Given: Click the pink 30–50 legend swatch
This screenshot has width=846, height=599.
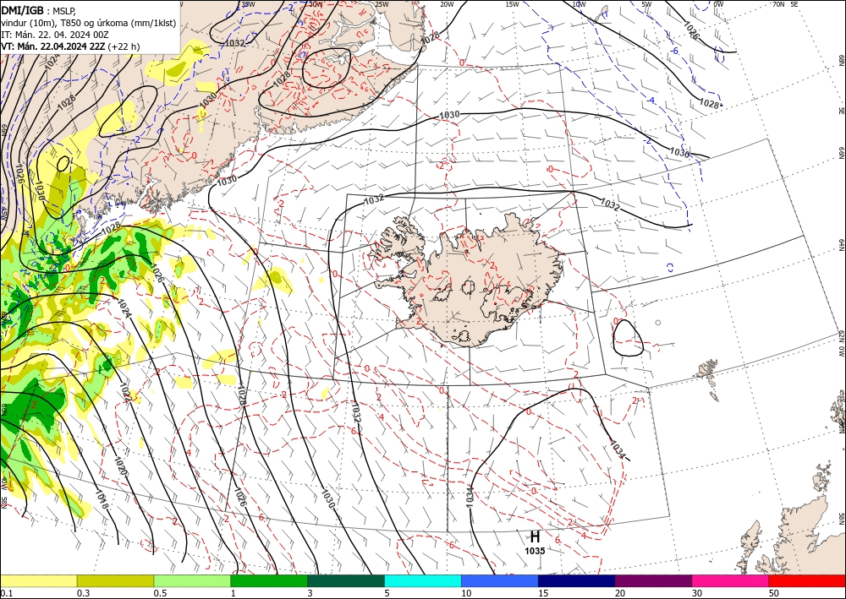Looking at the screenshot, I should point(731,580).
